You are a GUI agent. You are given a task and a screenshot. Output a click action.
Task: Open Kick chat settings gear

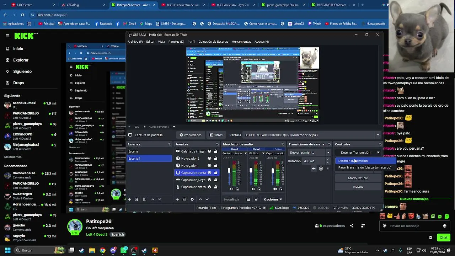coord(431,238)
